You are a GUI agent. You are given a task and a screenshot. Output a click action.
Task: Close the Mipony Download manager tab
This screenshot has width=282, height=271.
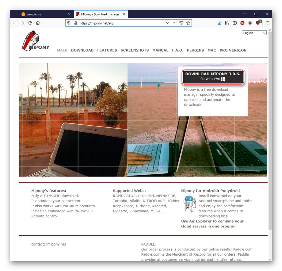click(124, 14)
